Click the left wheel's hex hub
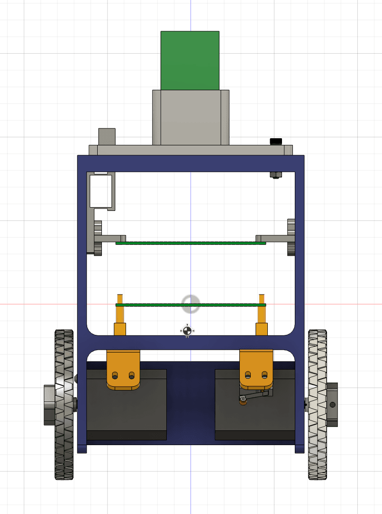Viewport: 382px width, 514px height. pyautogui.click(x=49, y=405)
